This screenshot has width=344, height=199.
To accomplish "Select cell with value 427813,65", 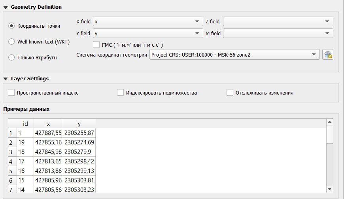I will (x=48, y=161).
